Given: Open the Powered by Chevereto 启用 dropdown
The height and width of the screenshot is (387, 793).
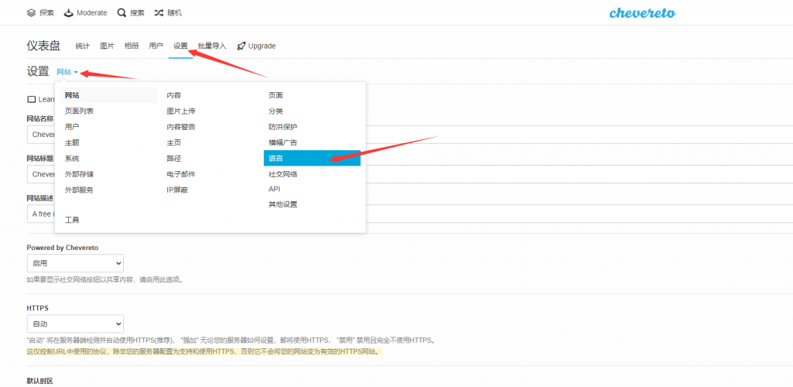Looking at the screenshot, I should pos(75,263).
